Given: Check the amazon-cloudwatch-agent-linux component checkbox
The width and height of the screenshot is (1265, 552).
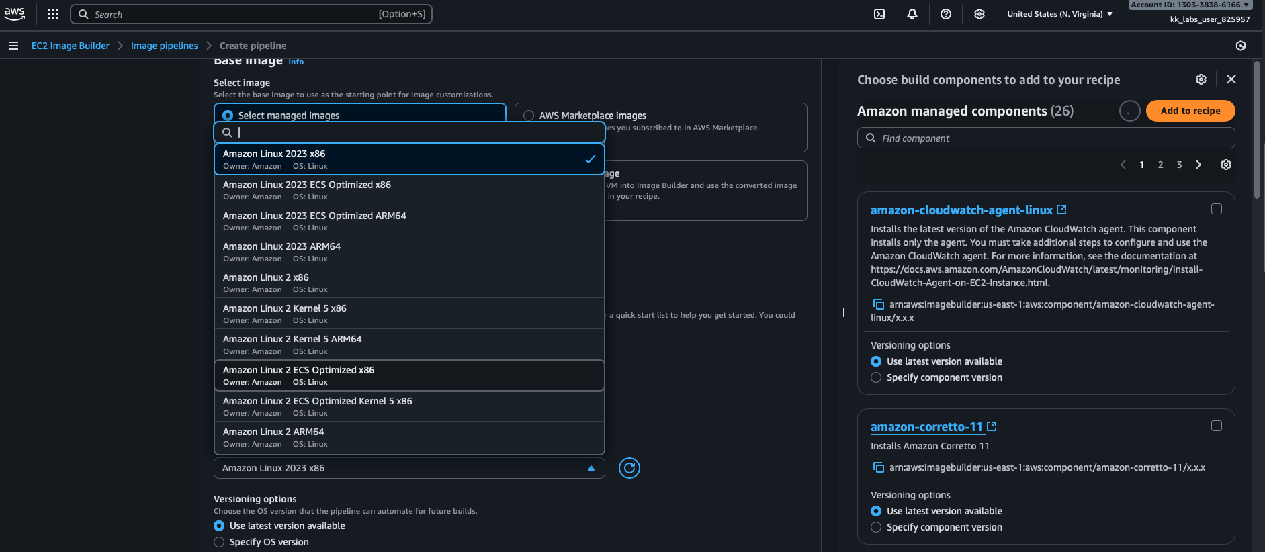Looking at the screenshot, I should click(1217, 209).
